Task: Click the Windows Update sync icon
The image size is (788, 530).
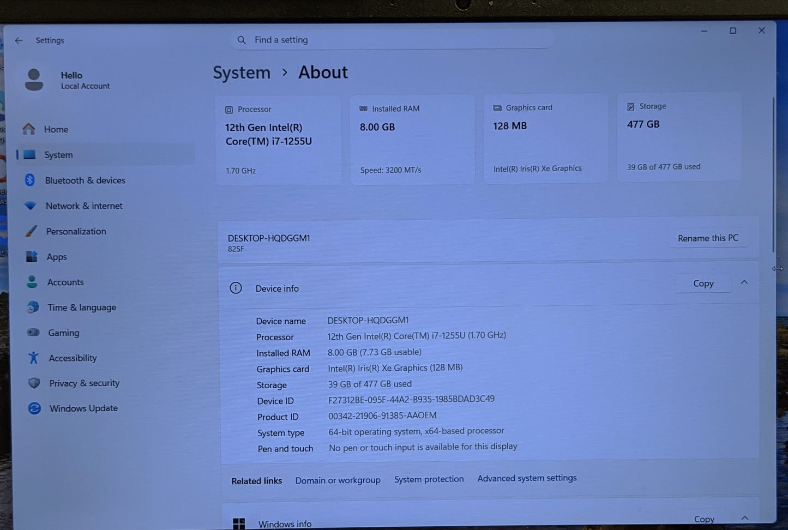Action: (34, 408)
